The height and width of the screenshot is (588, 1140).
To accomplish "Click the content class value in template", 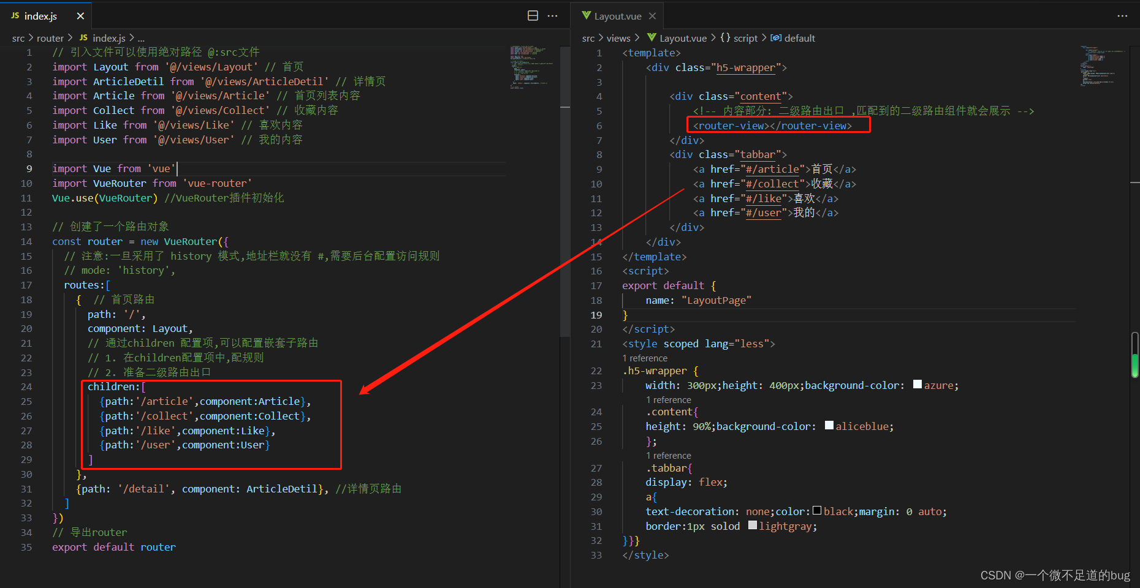I will coord(760,96).
